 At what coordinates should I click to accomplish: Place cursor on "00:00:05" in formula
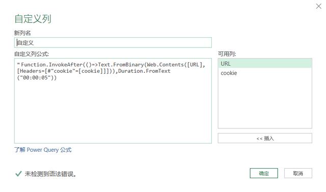point(37,78)
